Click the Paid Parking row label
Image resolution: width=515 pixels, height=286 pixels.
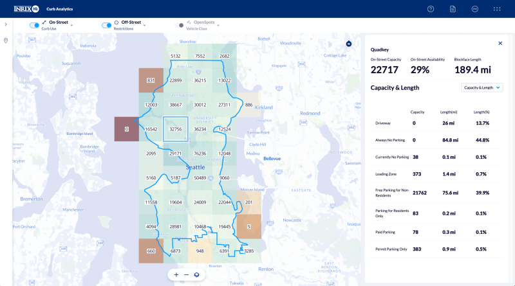(x=385, y=232)
